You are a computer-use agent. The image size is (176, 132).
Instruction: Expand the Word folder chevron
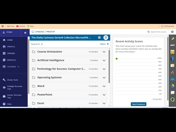[104, 86]
